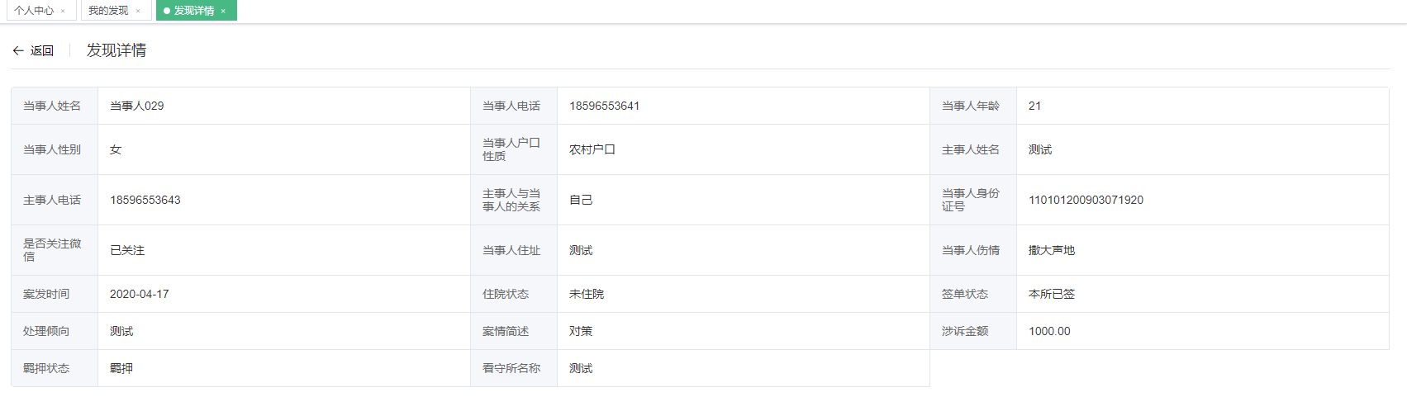Select the detention value 羁押

tap(121, 368)
